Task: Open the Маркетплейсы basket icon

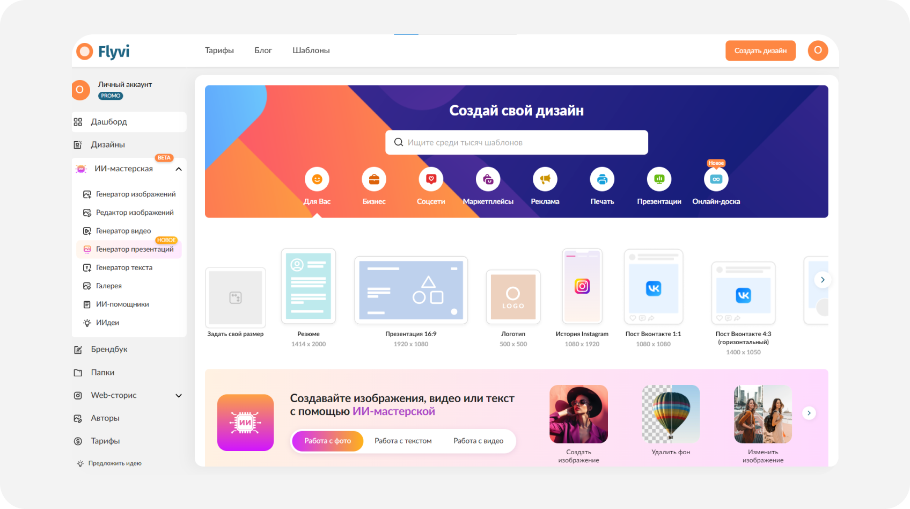Action: click(488, 179)
